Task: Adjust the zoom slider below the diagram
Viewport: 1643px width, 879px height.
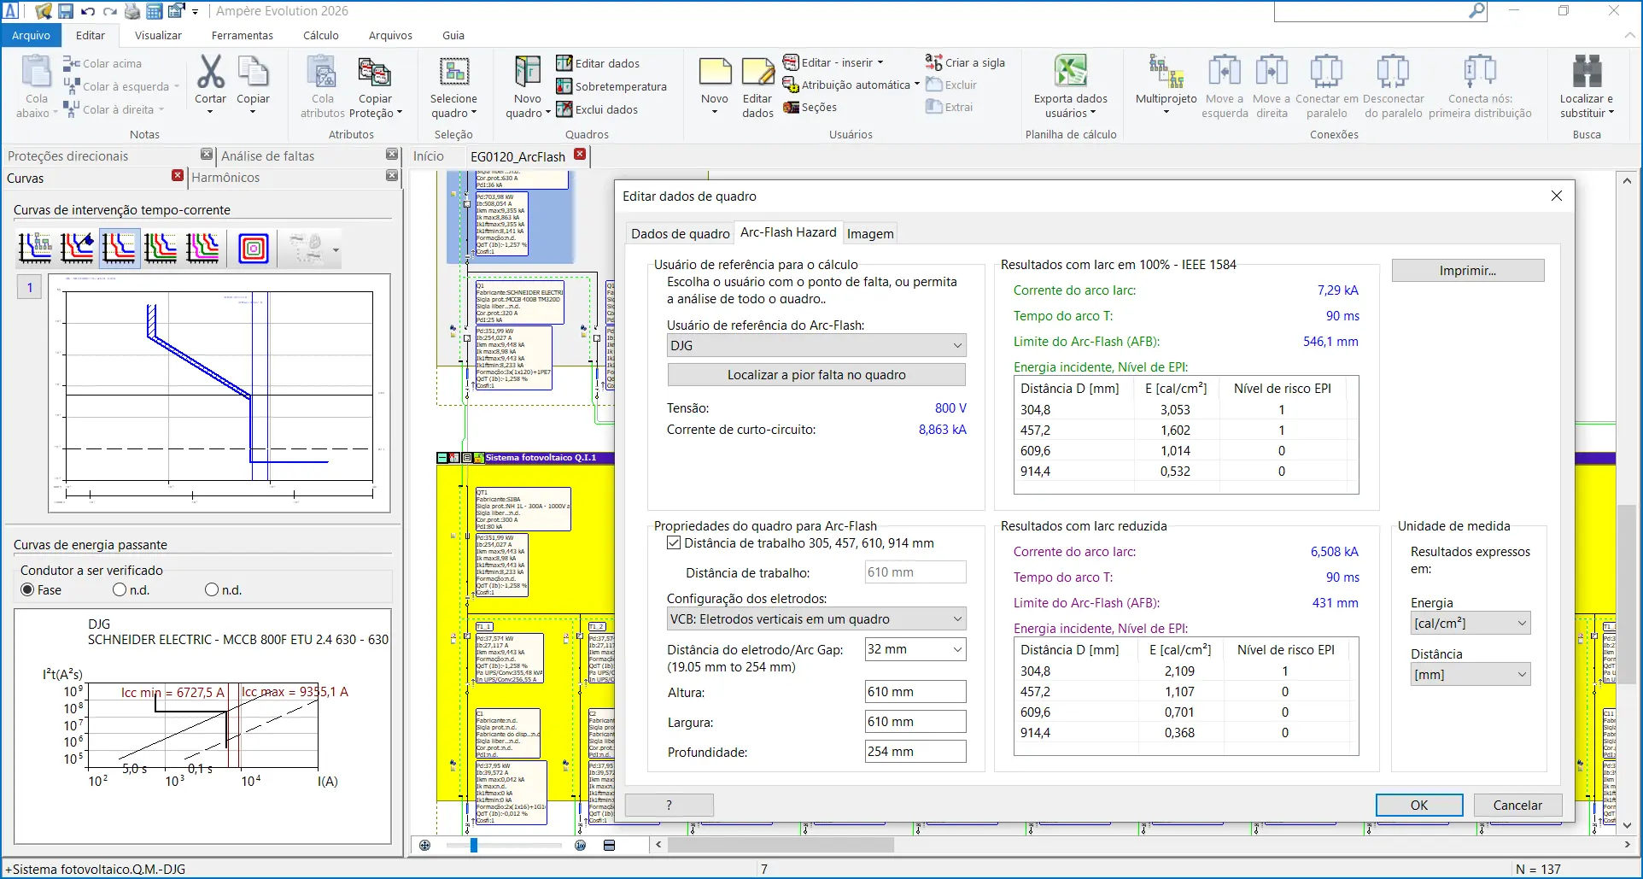Action: tap(474, 846)
